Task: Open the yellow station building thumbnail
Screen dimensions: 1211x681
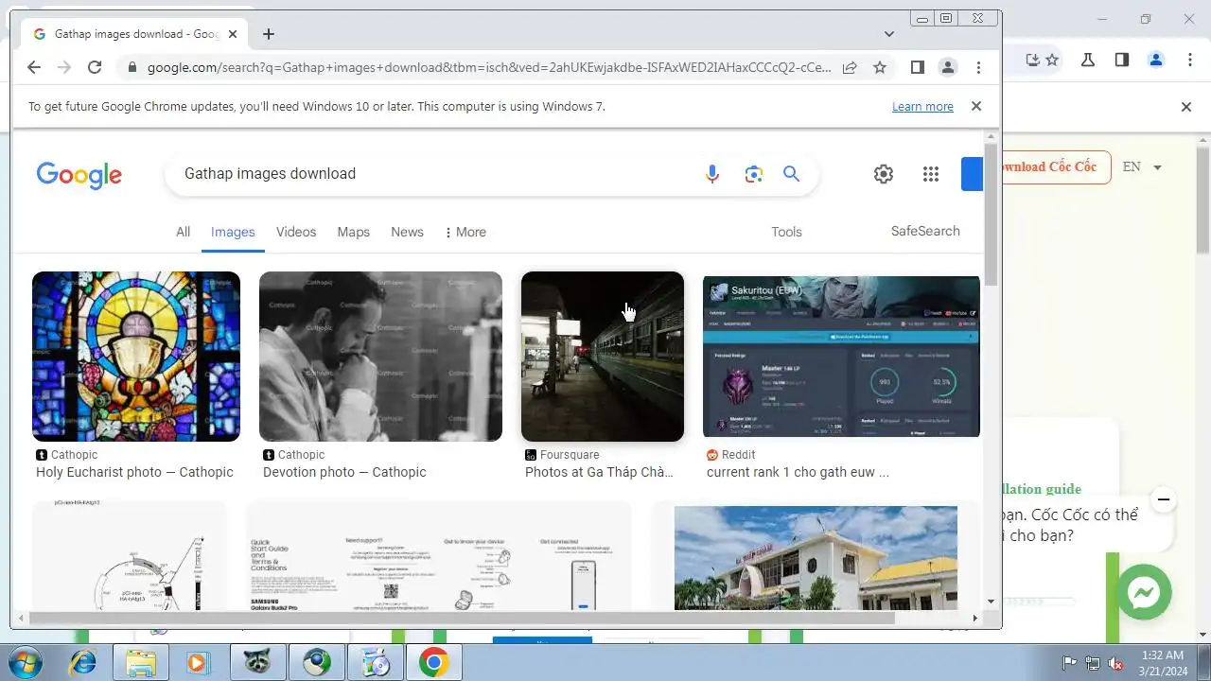Action: pyautogui.click(x=816, y=556)
